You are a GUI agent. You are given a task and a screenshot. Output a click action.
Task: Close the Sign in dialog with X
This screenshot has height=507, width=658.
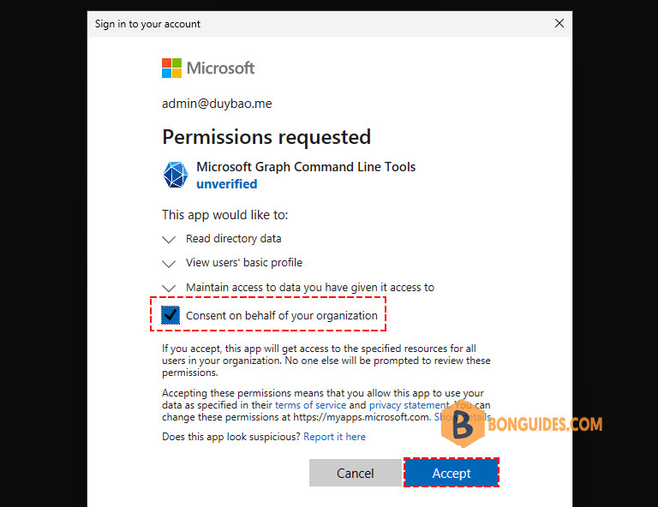(x=559, y=23)
